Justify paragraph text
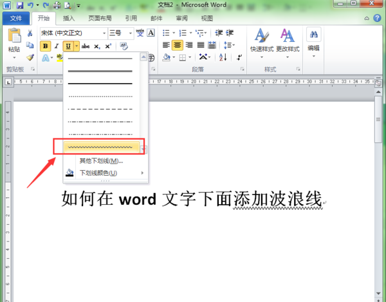The image size is (386, 302). [x=201, y=45]
